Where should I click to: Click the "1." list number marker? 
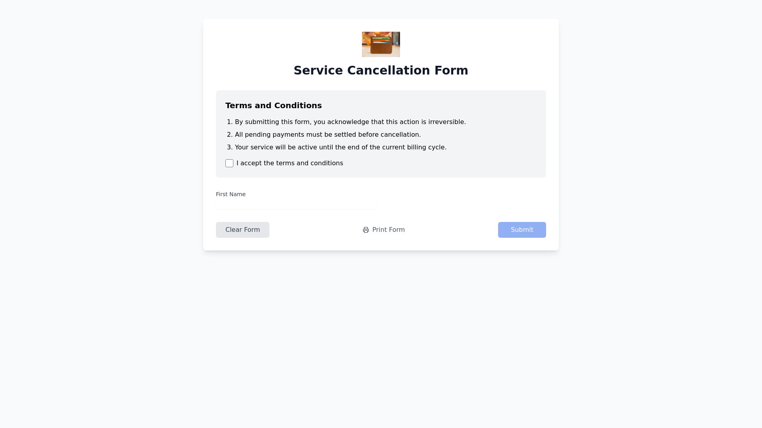click(x=229, y=122)
